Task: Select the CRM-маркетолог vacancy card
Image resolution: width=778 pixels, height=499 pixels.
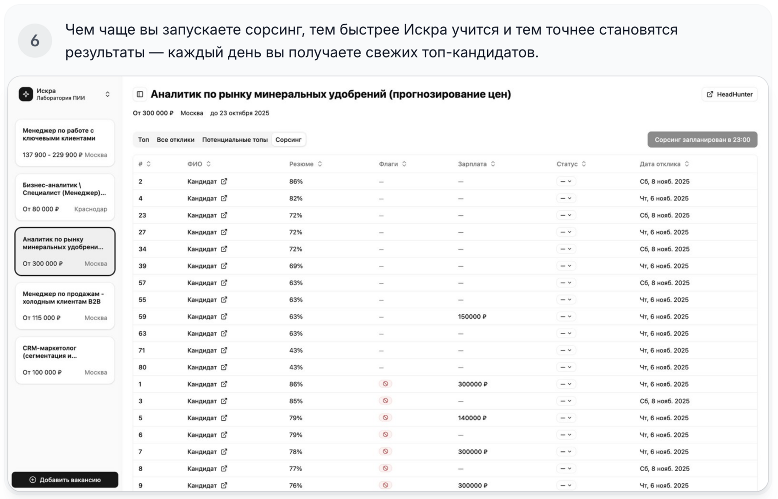Action: coord(65,360)
